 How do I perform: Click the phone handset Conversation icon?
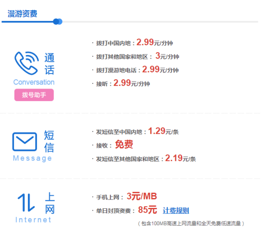[27, 63]
